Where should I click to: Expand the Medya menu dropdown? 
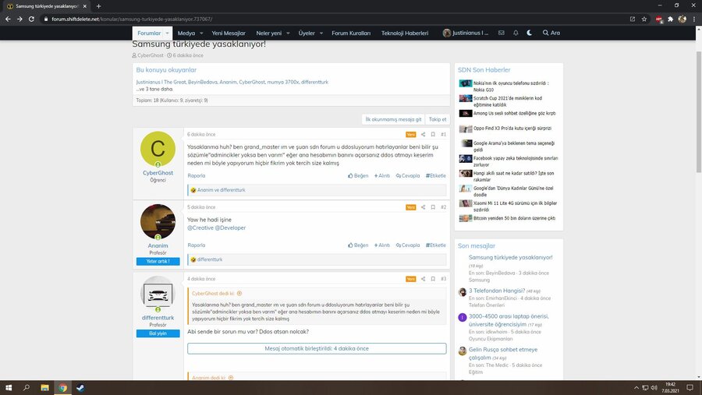201,33
